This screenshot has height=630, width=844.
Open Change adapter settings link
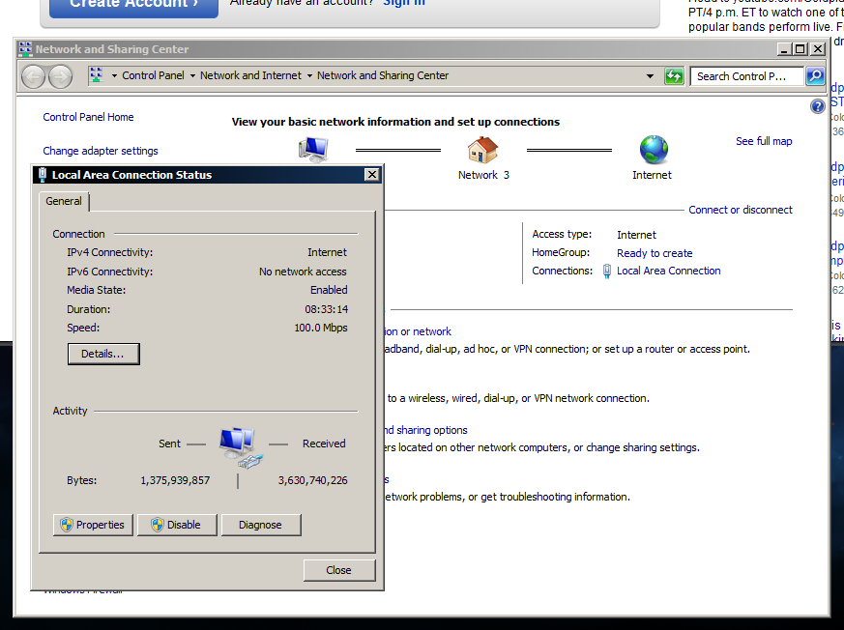pos(101,151)
